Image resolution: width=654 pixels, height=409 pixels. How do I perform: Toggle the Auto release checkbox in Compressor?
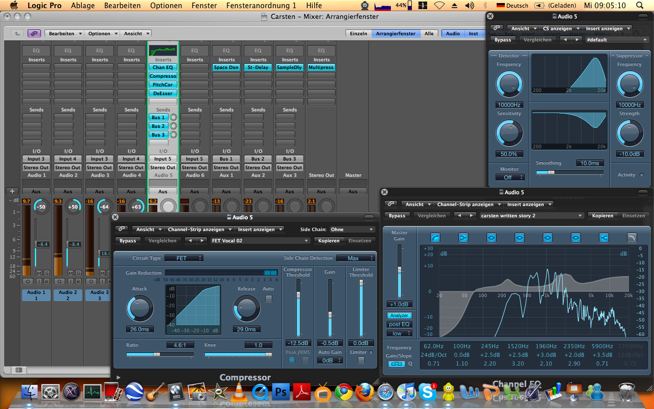268,298
